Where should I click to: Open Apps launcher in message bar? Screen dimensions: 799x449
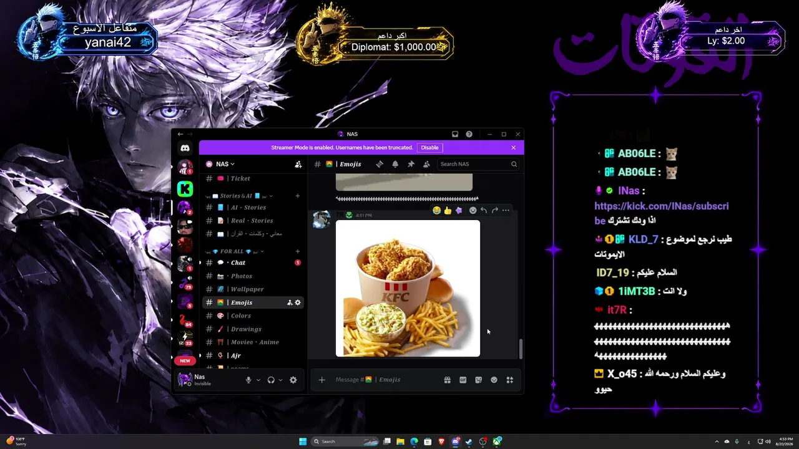coord(509,380)
